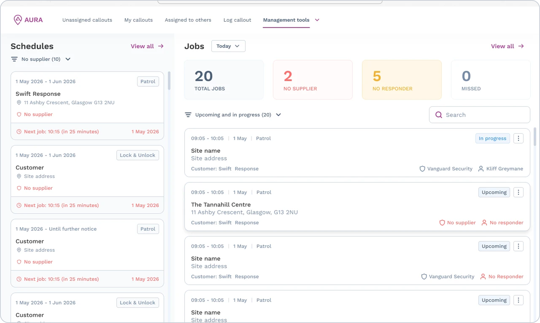This screenshot has height=323, width=540.
Task: Click shield icon next to Vanguard Security, Kliff Greymane job
Action: [x=422, y=169]
